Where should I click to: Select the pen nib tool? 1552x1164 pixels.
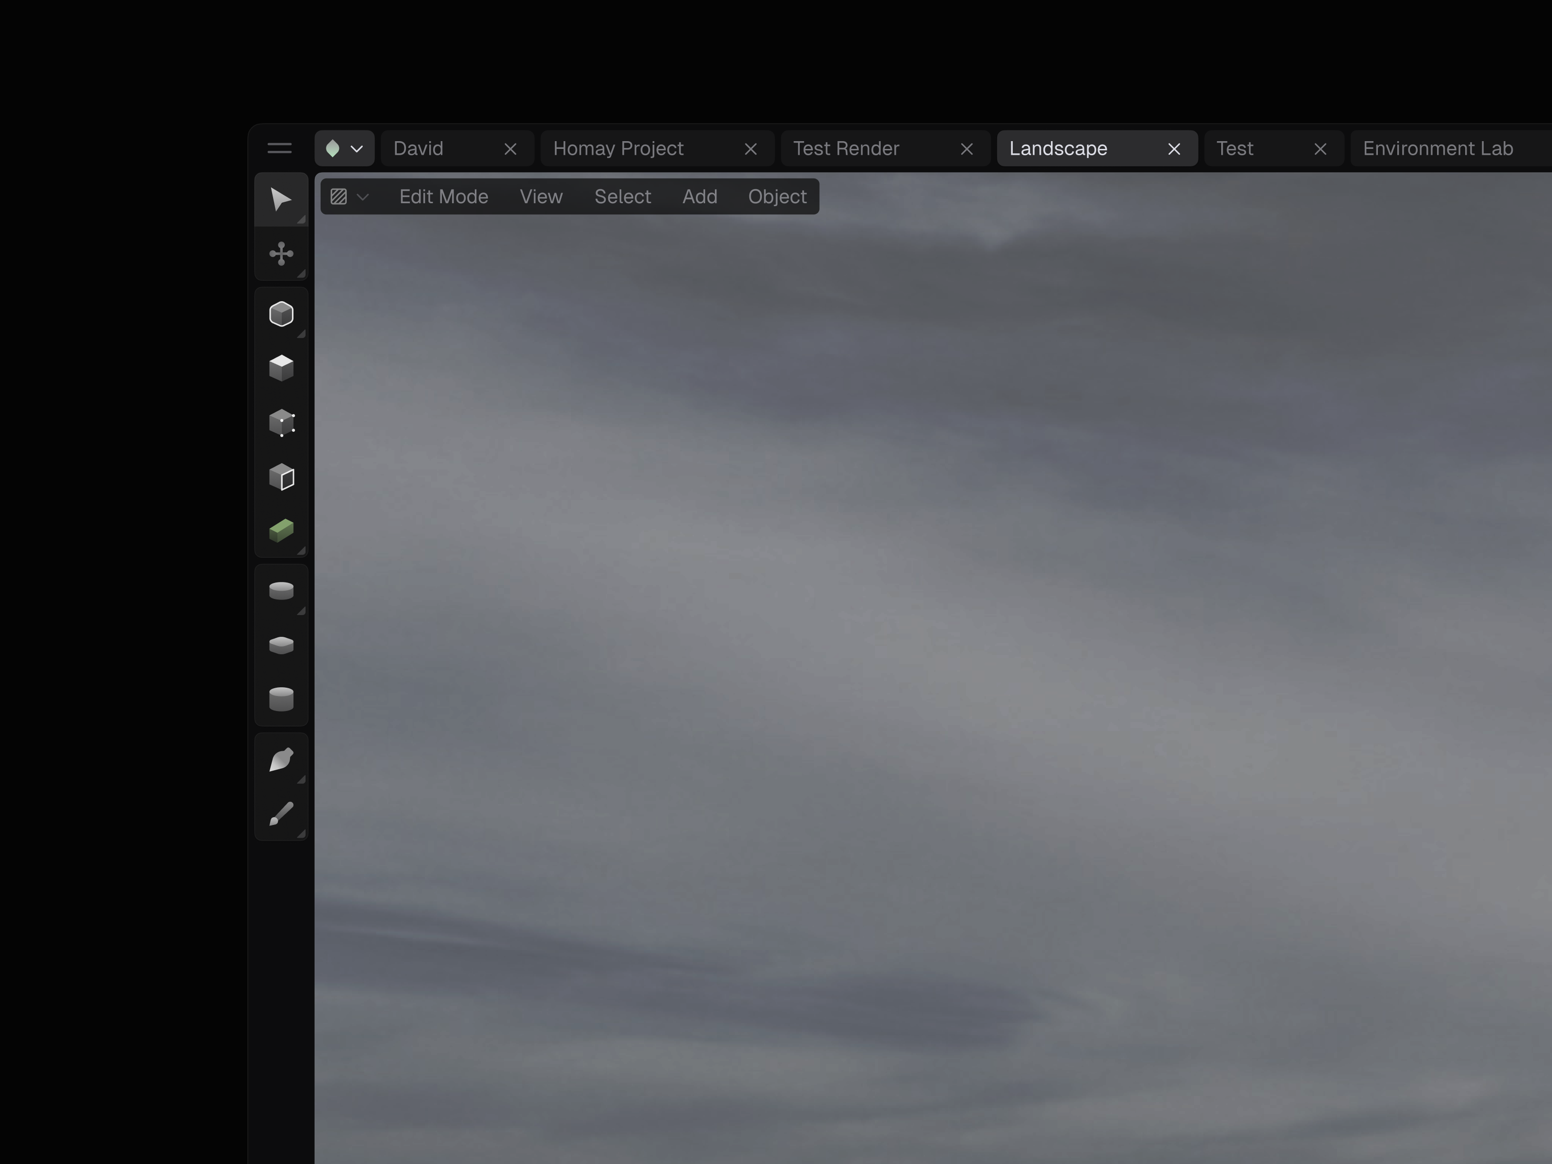[281, 760]
